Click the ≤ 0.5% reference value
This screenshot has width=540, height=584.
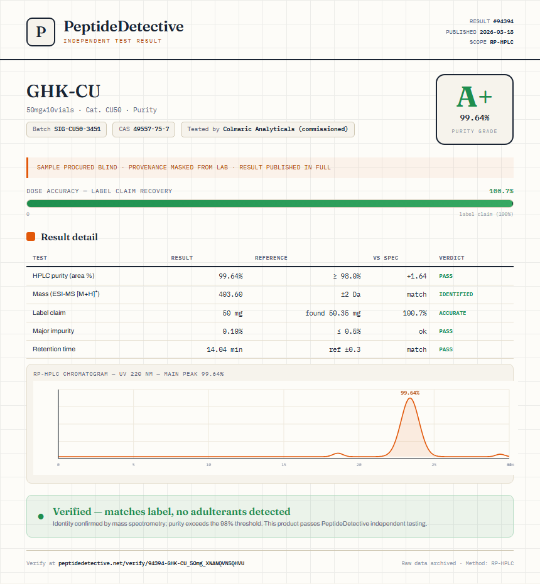pos(348,331)
